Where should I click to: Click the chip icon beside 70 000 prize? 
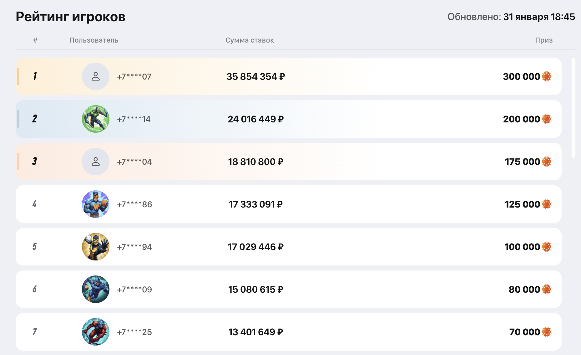(546, 332)
